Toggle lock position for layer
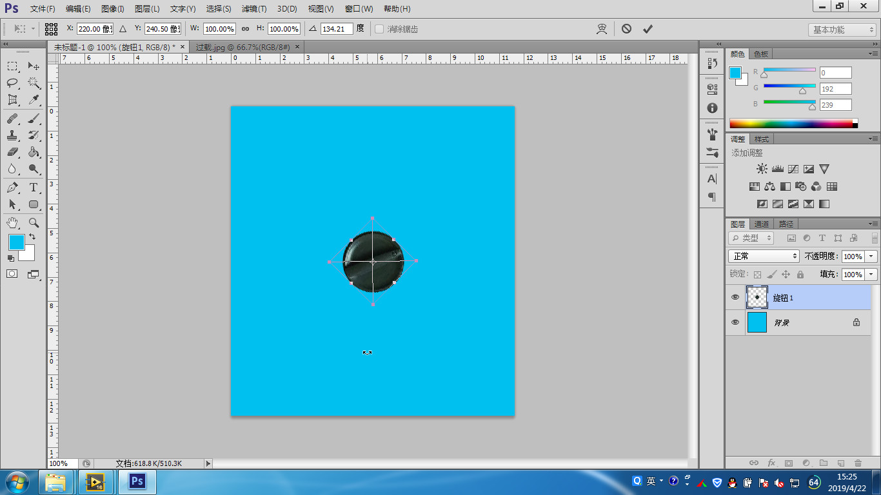 click(786, 275)
